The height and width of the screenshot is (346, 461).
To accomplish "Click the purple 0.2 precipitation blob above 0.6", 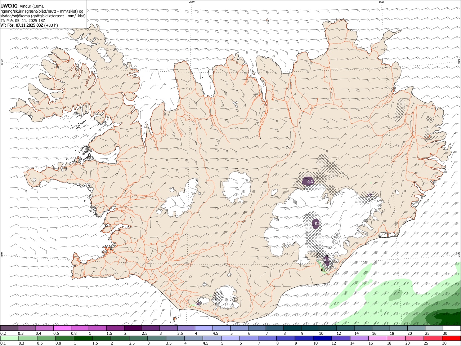I will point(327,260).
